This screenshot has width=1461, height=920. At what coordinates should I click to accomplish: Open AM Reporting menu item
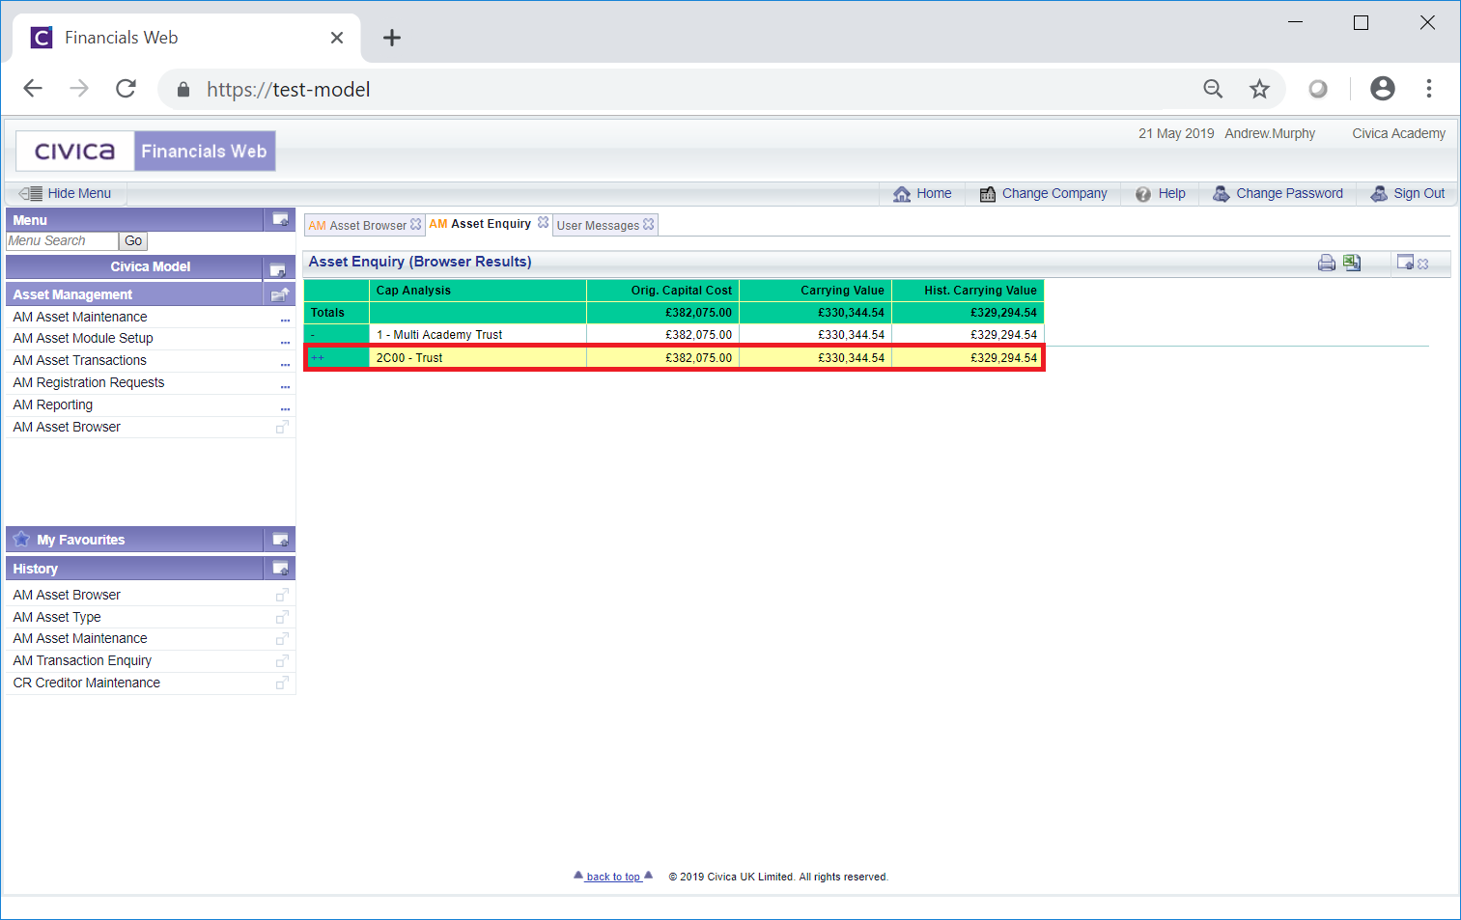tap(53, 404)
